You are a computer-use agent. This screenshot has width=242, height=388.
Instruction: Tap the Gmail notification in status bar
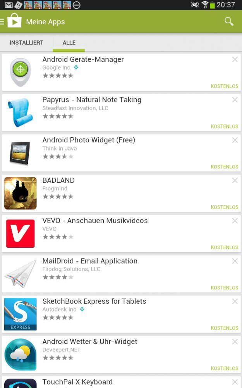[x=9, y=5]
